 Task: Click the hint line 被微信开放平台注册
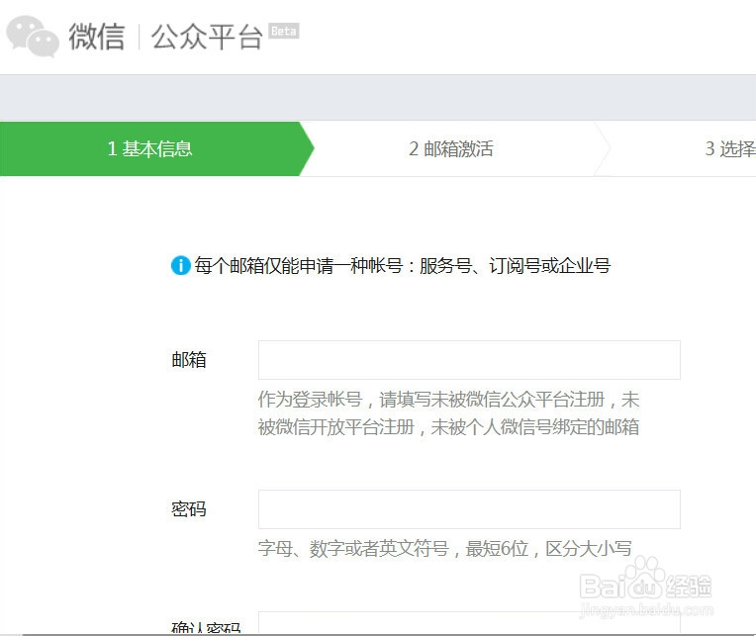[x=336, y=427]
